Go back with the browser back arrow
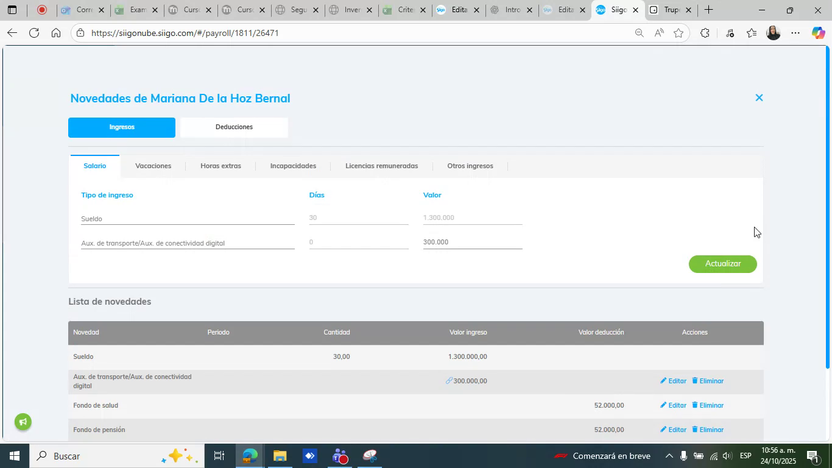 [x=11, y=33]
